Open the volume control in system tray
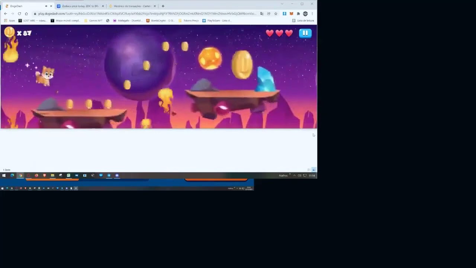This screenshot has height=268, width=476. pyautogui.click(x=299, y=175)
